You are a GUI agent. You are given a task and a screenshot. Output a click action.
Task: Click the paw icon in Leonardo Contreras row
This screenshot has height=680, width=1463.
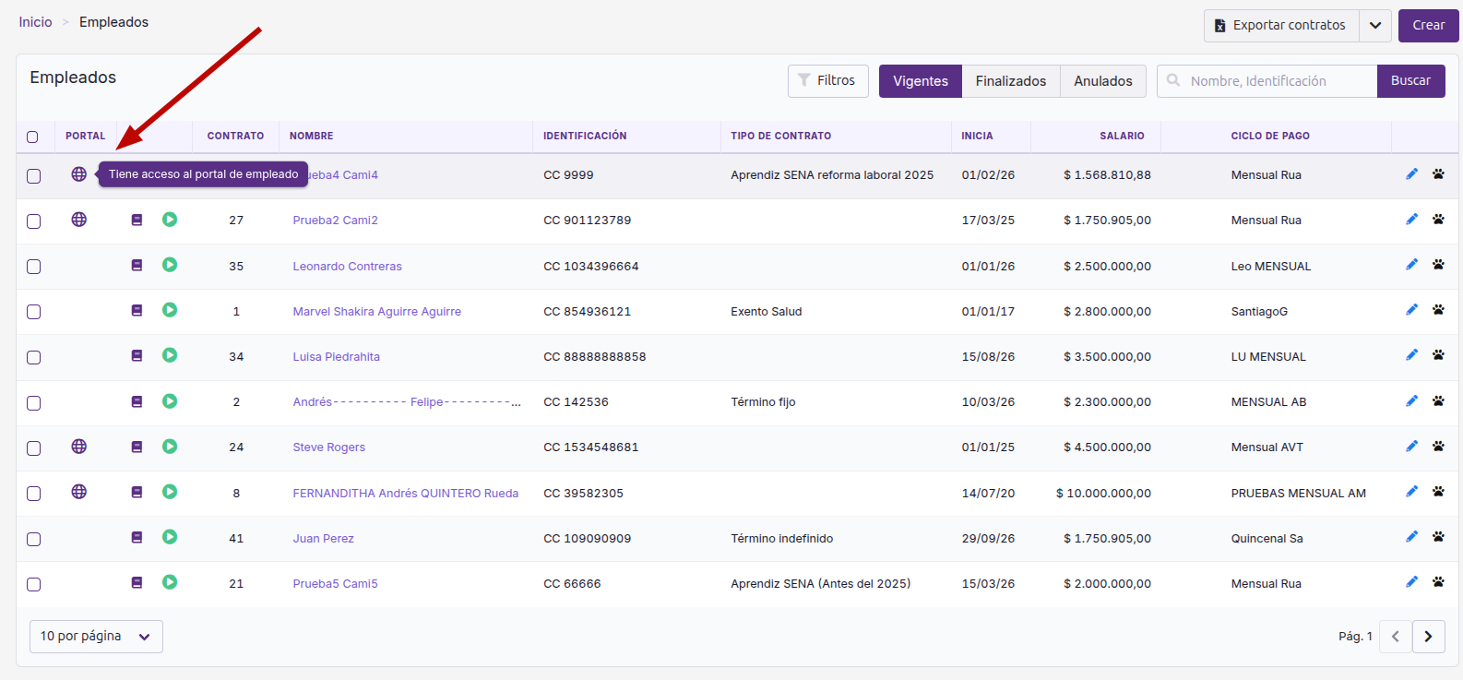click(1438, 265)
